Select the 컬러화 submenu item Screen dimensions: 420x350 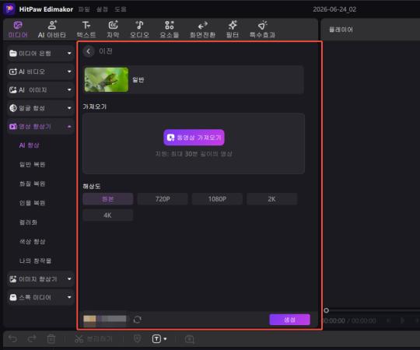(x=28, y=222)
